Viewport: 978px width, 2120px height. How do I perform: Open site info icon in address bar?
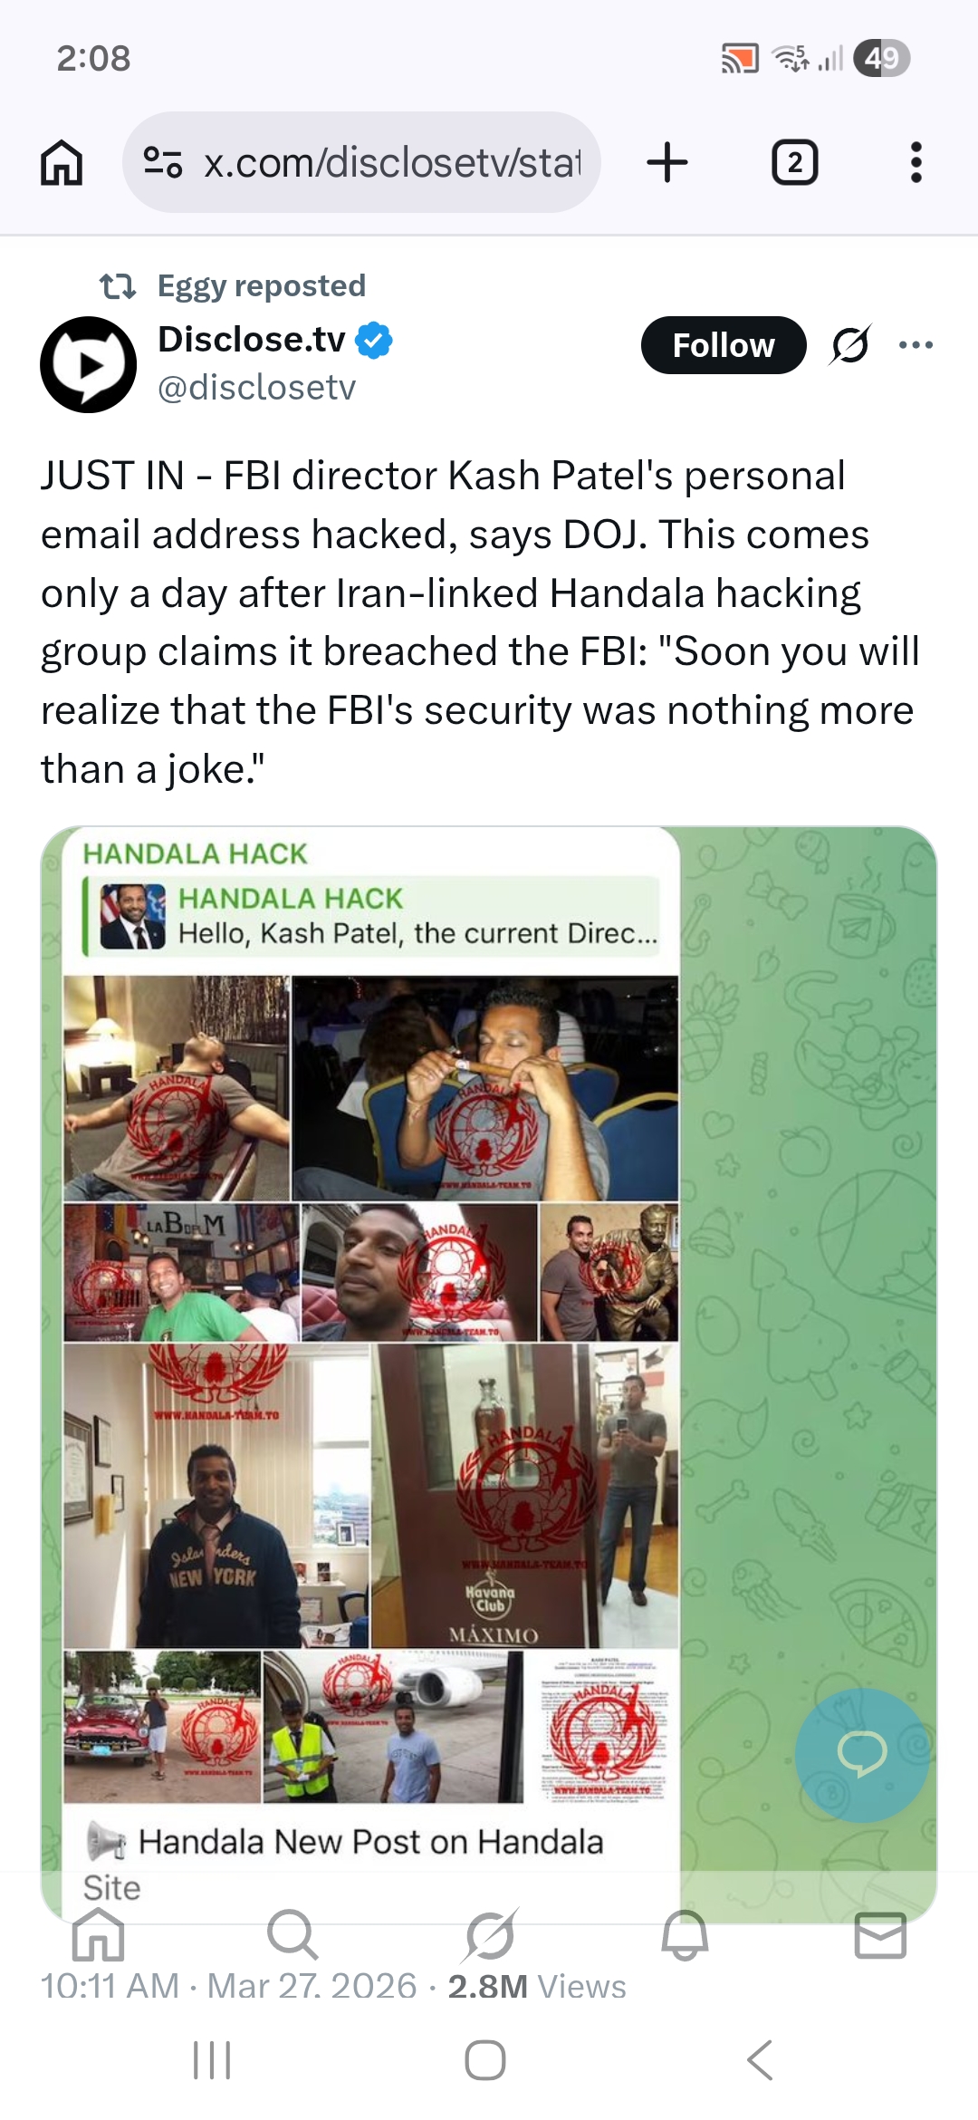[x=163, y=162]
